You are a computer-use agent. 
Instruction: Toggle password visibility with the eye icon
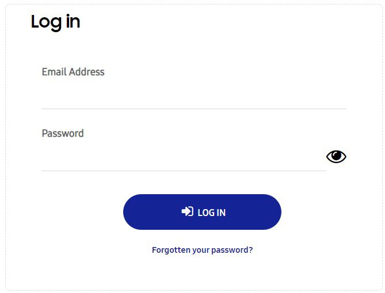point(336,156)
